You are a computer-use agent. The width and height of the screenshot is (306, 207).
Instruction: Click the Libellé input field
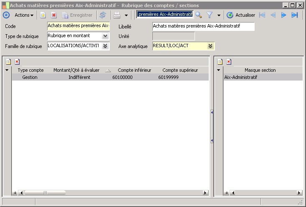pos(203,26)
